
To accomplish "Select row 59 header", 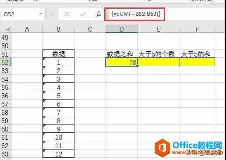I will pyautogui.click(x=5, y=121).
